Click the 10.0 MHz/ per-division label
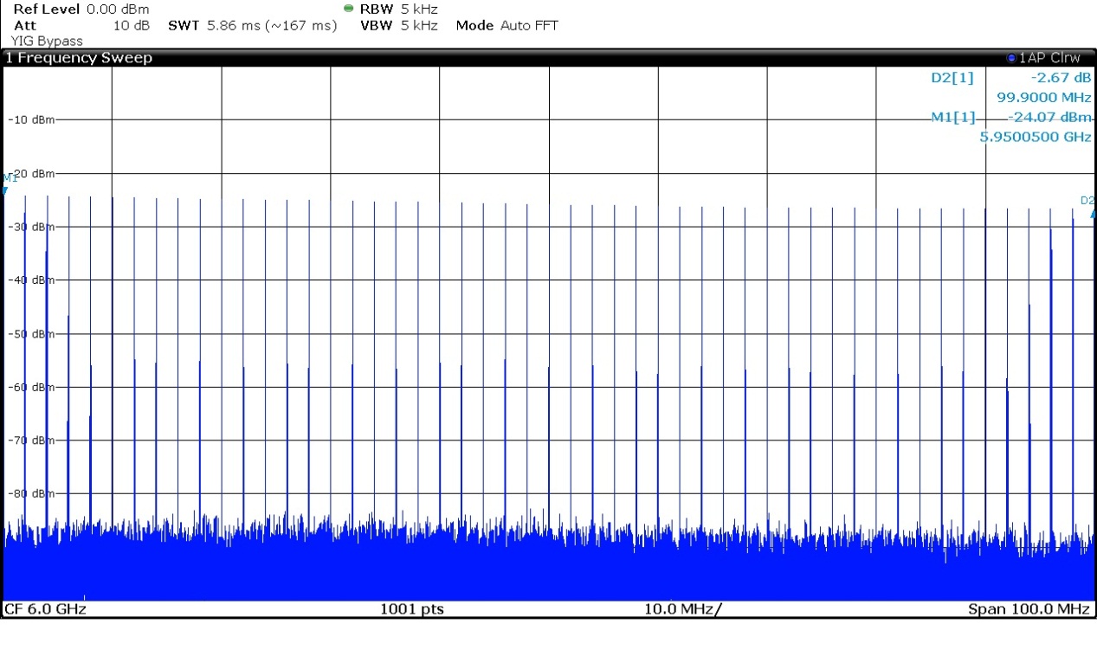The height and width of the screenshot is (656, 1097). point(682,609)
